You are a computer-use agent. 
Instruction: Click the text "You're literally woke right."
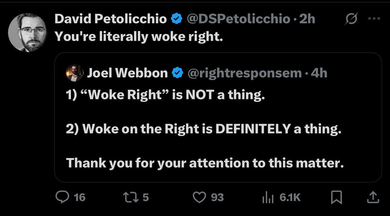(138, 37)
